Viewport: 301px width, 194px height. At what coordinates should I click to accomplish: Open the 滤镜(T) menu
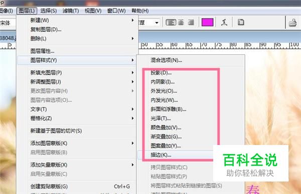[71, 10]
